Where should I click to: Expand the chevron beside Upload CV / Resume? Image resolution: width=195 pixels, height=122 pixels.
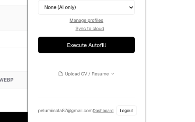[113, 74]
